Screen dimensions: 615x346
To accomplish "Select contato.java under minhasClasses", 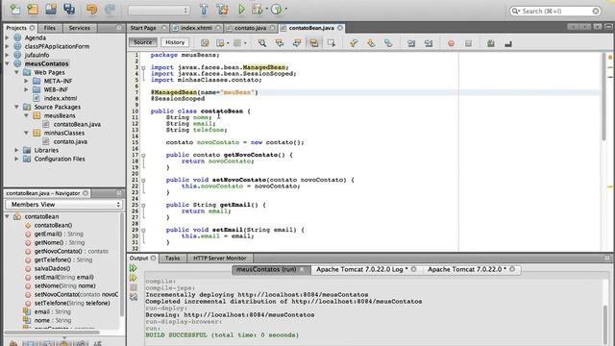I will [70, 141].
